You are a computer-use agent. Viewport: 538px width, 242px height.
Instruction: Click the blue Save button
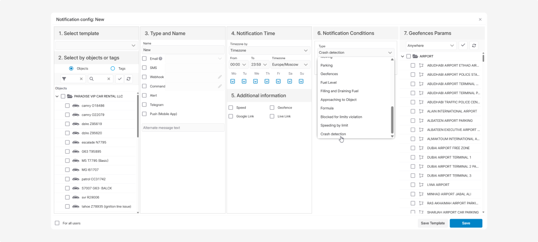click(x=466, y=223)
